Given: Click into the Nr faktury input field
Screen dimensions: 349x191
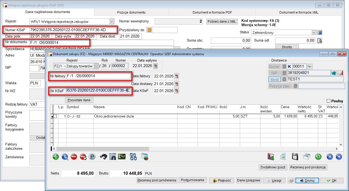Looking at the screenshot, I should click(98, 76).
